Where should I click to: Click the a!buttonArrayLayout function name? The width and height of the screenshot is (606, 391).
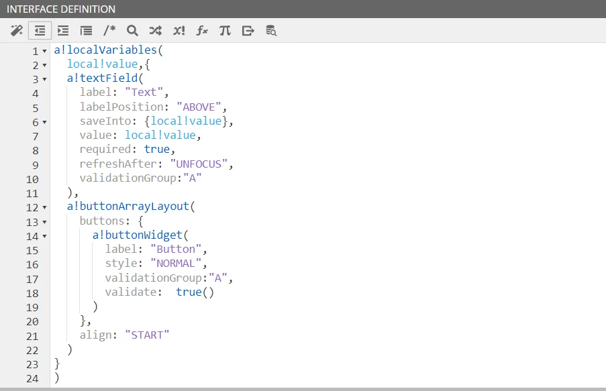tap(128, 207)
